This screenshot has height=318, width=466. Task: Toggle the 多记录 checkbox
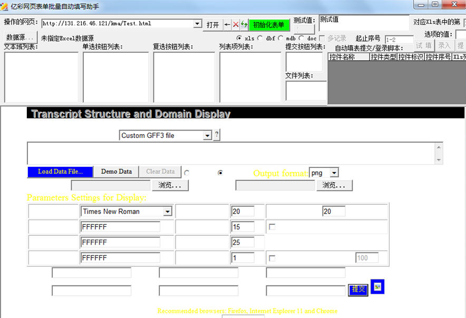click(x=322, y=38)
